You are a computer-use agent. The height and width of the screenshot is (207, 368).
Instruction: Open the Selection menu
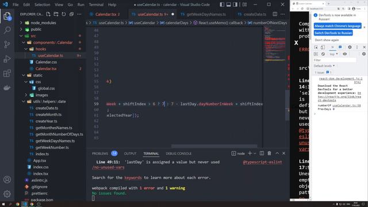click(x=42, y=5)
